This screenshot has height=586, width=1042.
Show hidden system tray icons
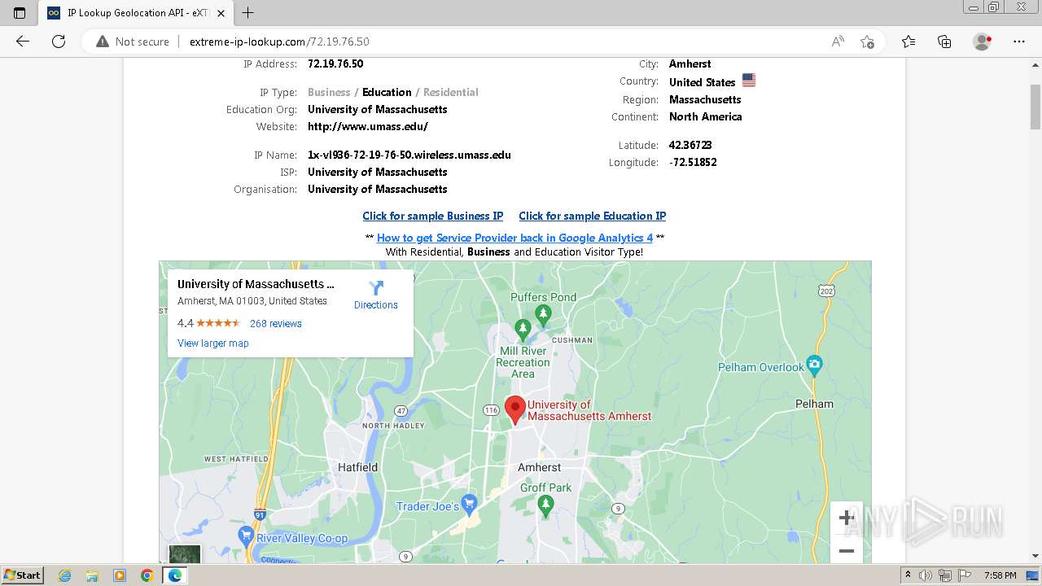click(x=908, y=575)
